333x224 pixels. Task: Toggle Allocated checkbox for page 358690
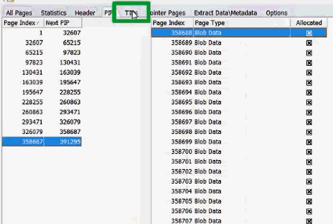309,53
